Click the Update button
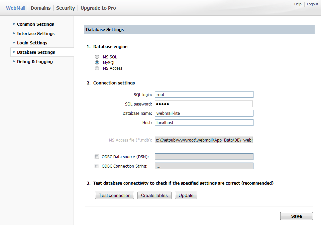The image size is (321, 225). (186, 195)
